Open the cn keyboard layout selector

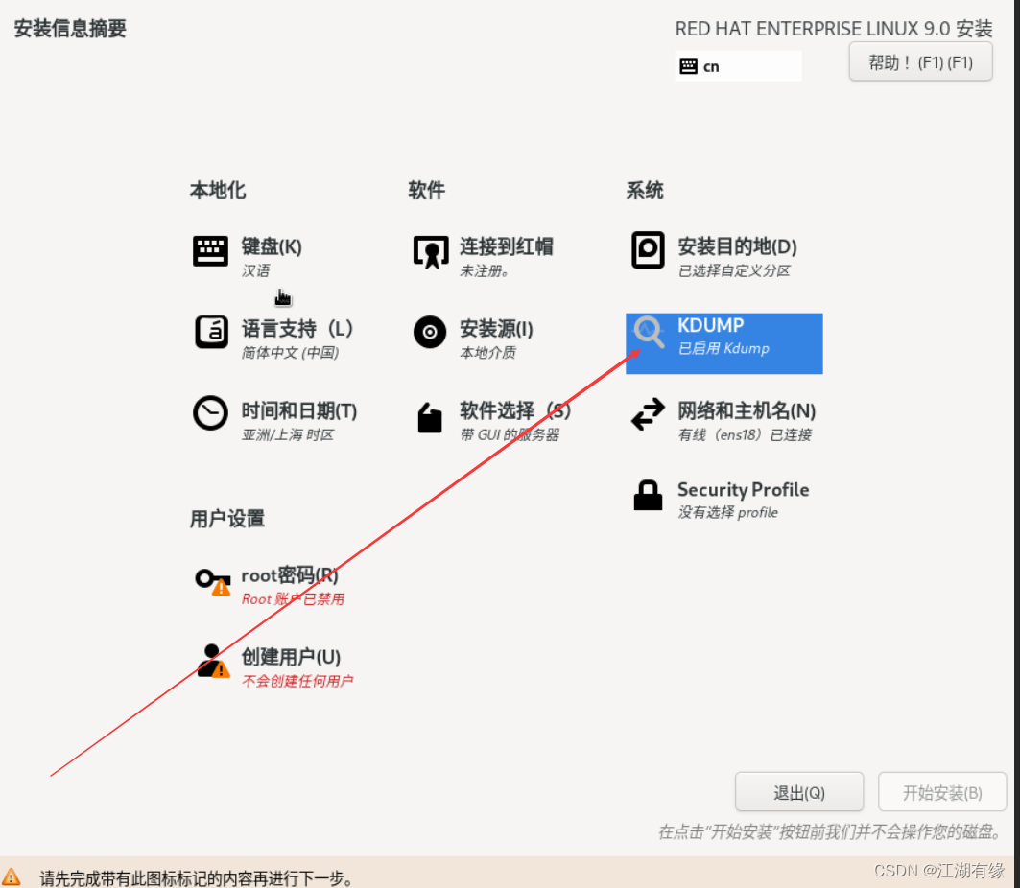[738, 65]
